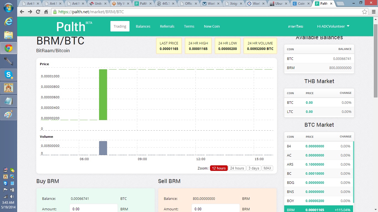The width and height of the screenshot is (378, 212).
Task: Click the LAST PRICE info box
Action: coord(169,46)
